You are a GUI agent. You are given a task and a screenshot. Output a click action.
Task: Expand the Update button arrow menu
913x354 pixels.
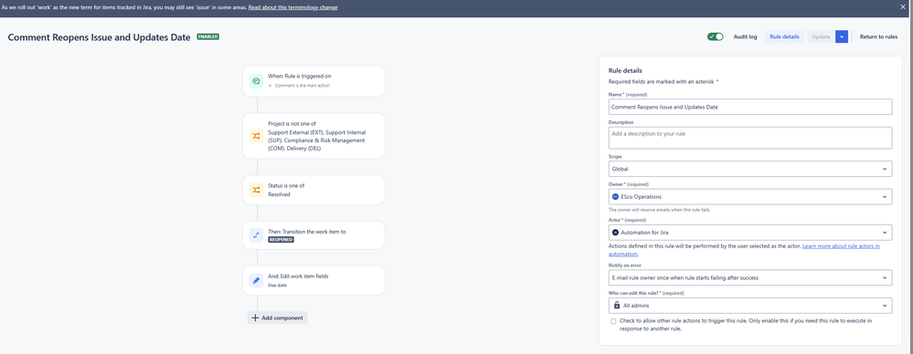842,36
